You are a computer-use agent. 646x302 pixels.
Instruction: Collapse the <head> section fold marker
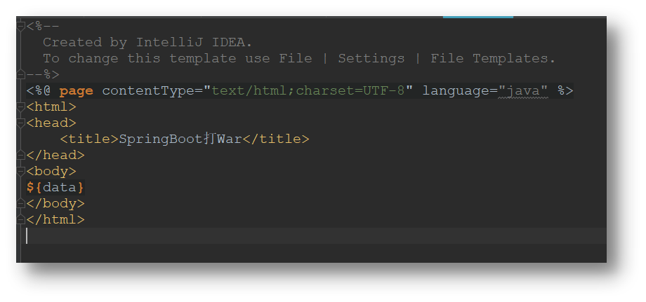(21, 123)
